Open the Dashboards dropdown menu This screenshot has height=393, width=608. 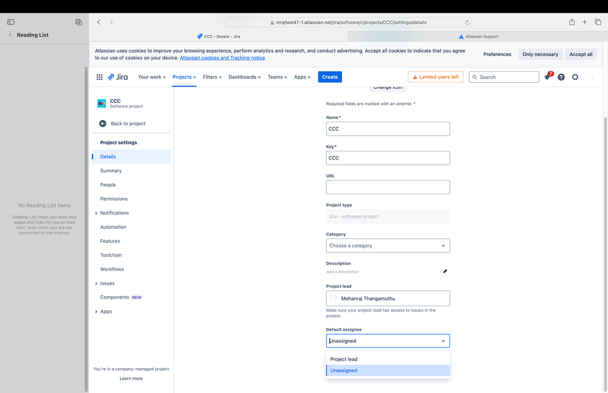click(244, 77)
